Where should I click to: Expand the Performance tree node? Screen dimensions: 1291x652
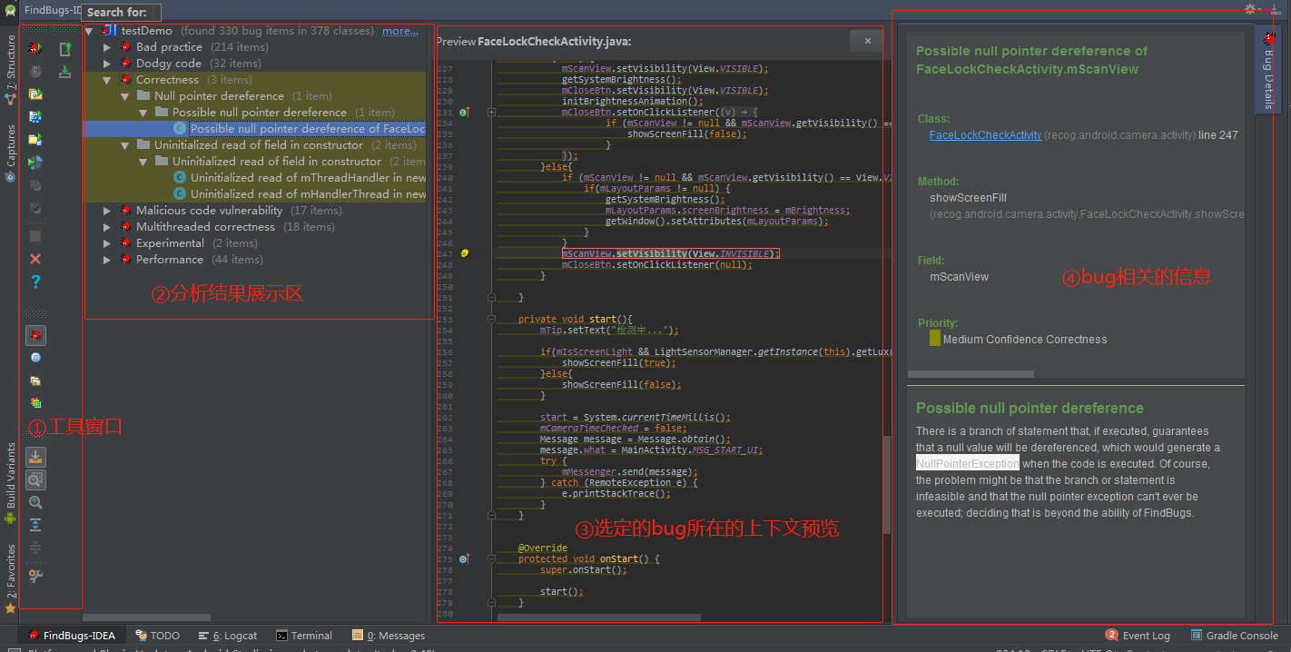tap(107, 260)
